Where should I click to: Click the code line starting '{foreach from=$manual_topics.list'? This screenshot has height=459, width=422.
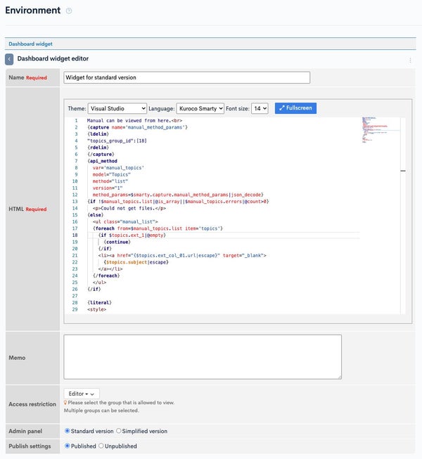coord(158,228)
